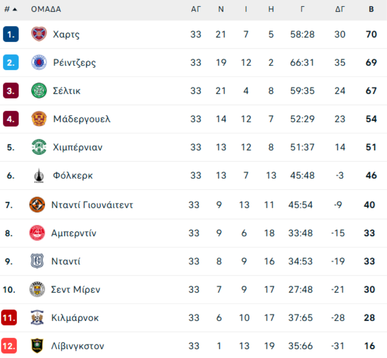Click the St Mirren club crest icon
The image size is (387, 358).
[x=37, y=290]
